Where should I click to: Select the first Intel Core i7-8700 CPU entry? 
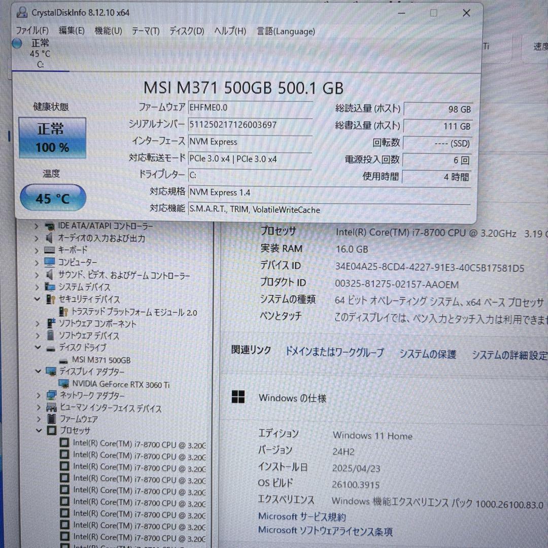coord(139,444)
